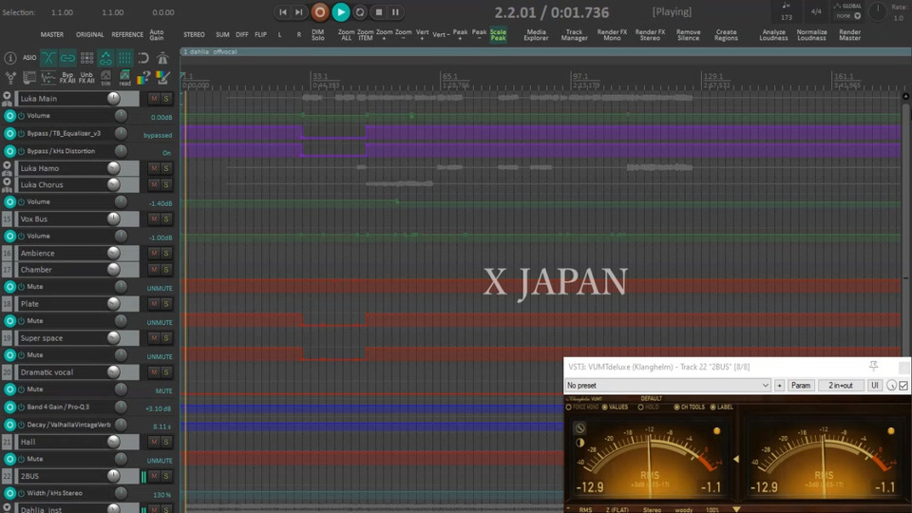Viewport: 912px width, 513px height.
Task: Toggle the metronome icon
Action: [x=162, y=58]
